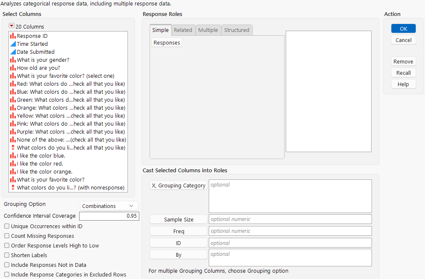Switch to the Structured tab
Viewport: 425px width, 279px height.
[x=236, y=30]
